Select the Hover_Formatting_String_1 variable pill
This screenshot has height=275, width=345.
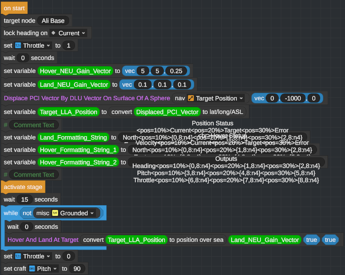(x=78, y=150)
